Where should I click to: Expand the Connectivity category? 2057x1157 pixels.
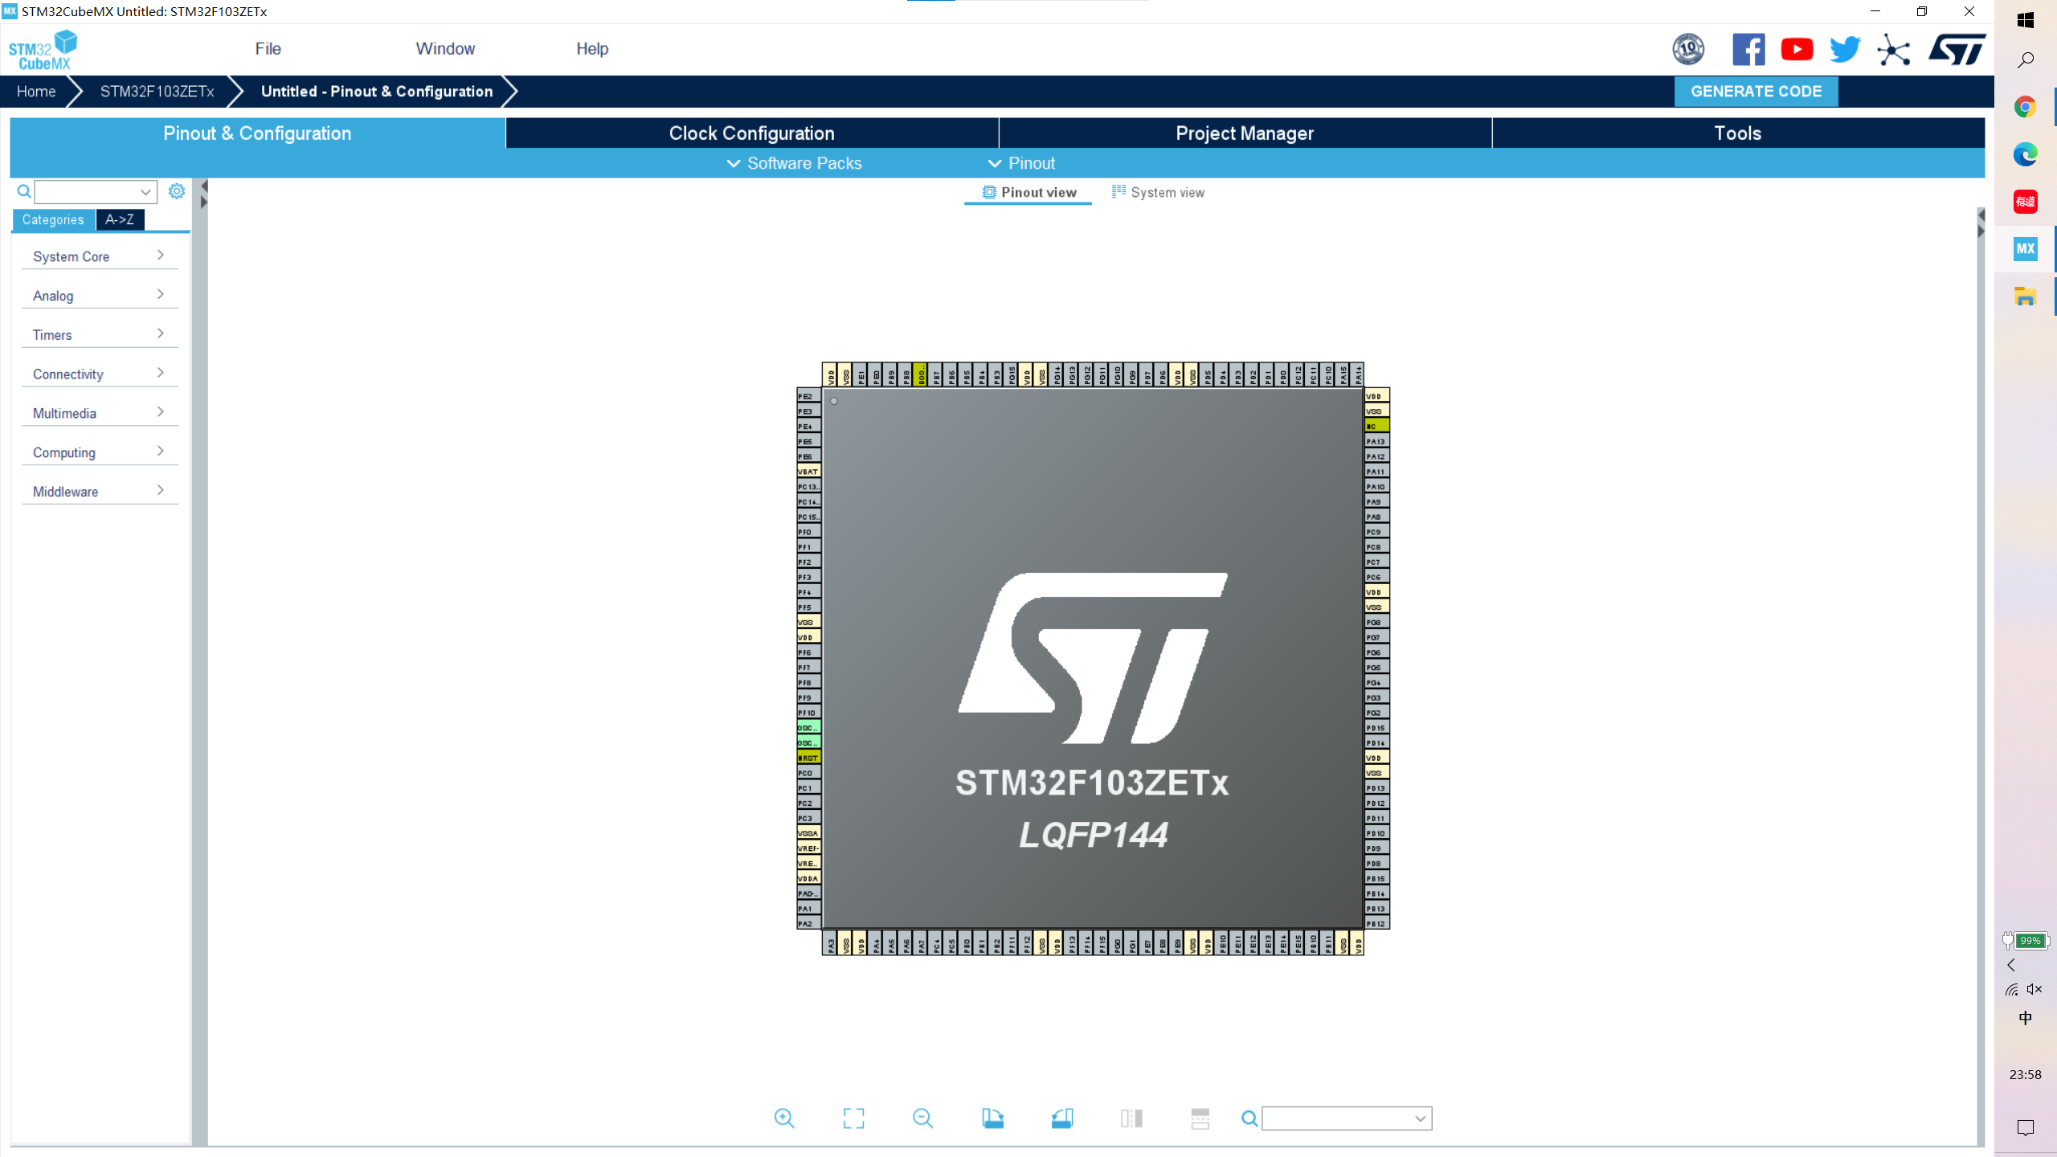coord(100,374)
